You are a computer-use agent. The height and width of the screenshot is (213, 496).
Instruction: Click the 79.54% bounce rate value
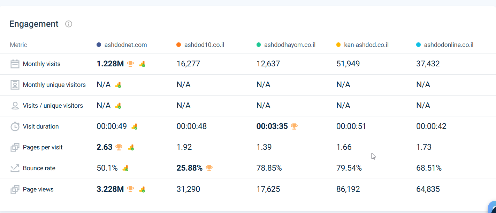click(x=349, y=168)
